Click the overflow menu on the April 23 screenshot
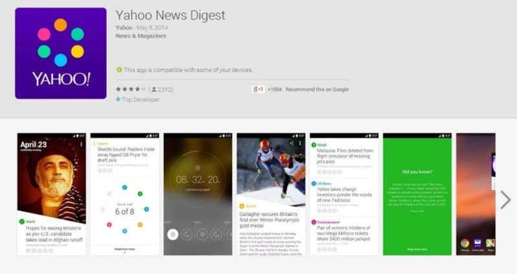 pos(81,144)
